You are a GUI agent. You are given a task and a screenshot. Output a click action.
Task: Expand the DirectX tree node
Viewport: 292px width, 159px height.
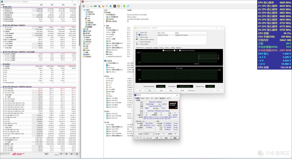pos(82,44)
